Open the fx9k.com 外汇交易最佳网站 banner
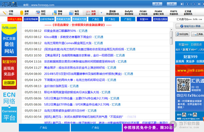Viewport: 204px width, 132px height. (9, 40)
